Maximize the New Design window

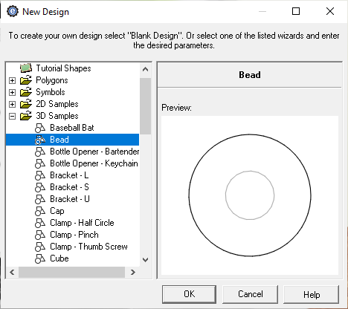coord(296,11)
